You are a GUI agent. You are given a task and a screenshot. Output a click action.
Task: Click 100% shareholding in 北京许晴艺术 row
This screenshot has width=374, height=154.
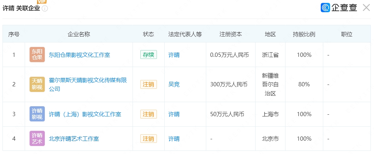click(304, 139)
